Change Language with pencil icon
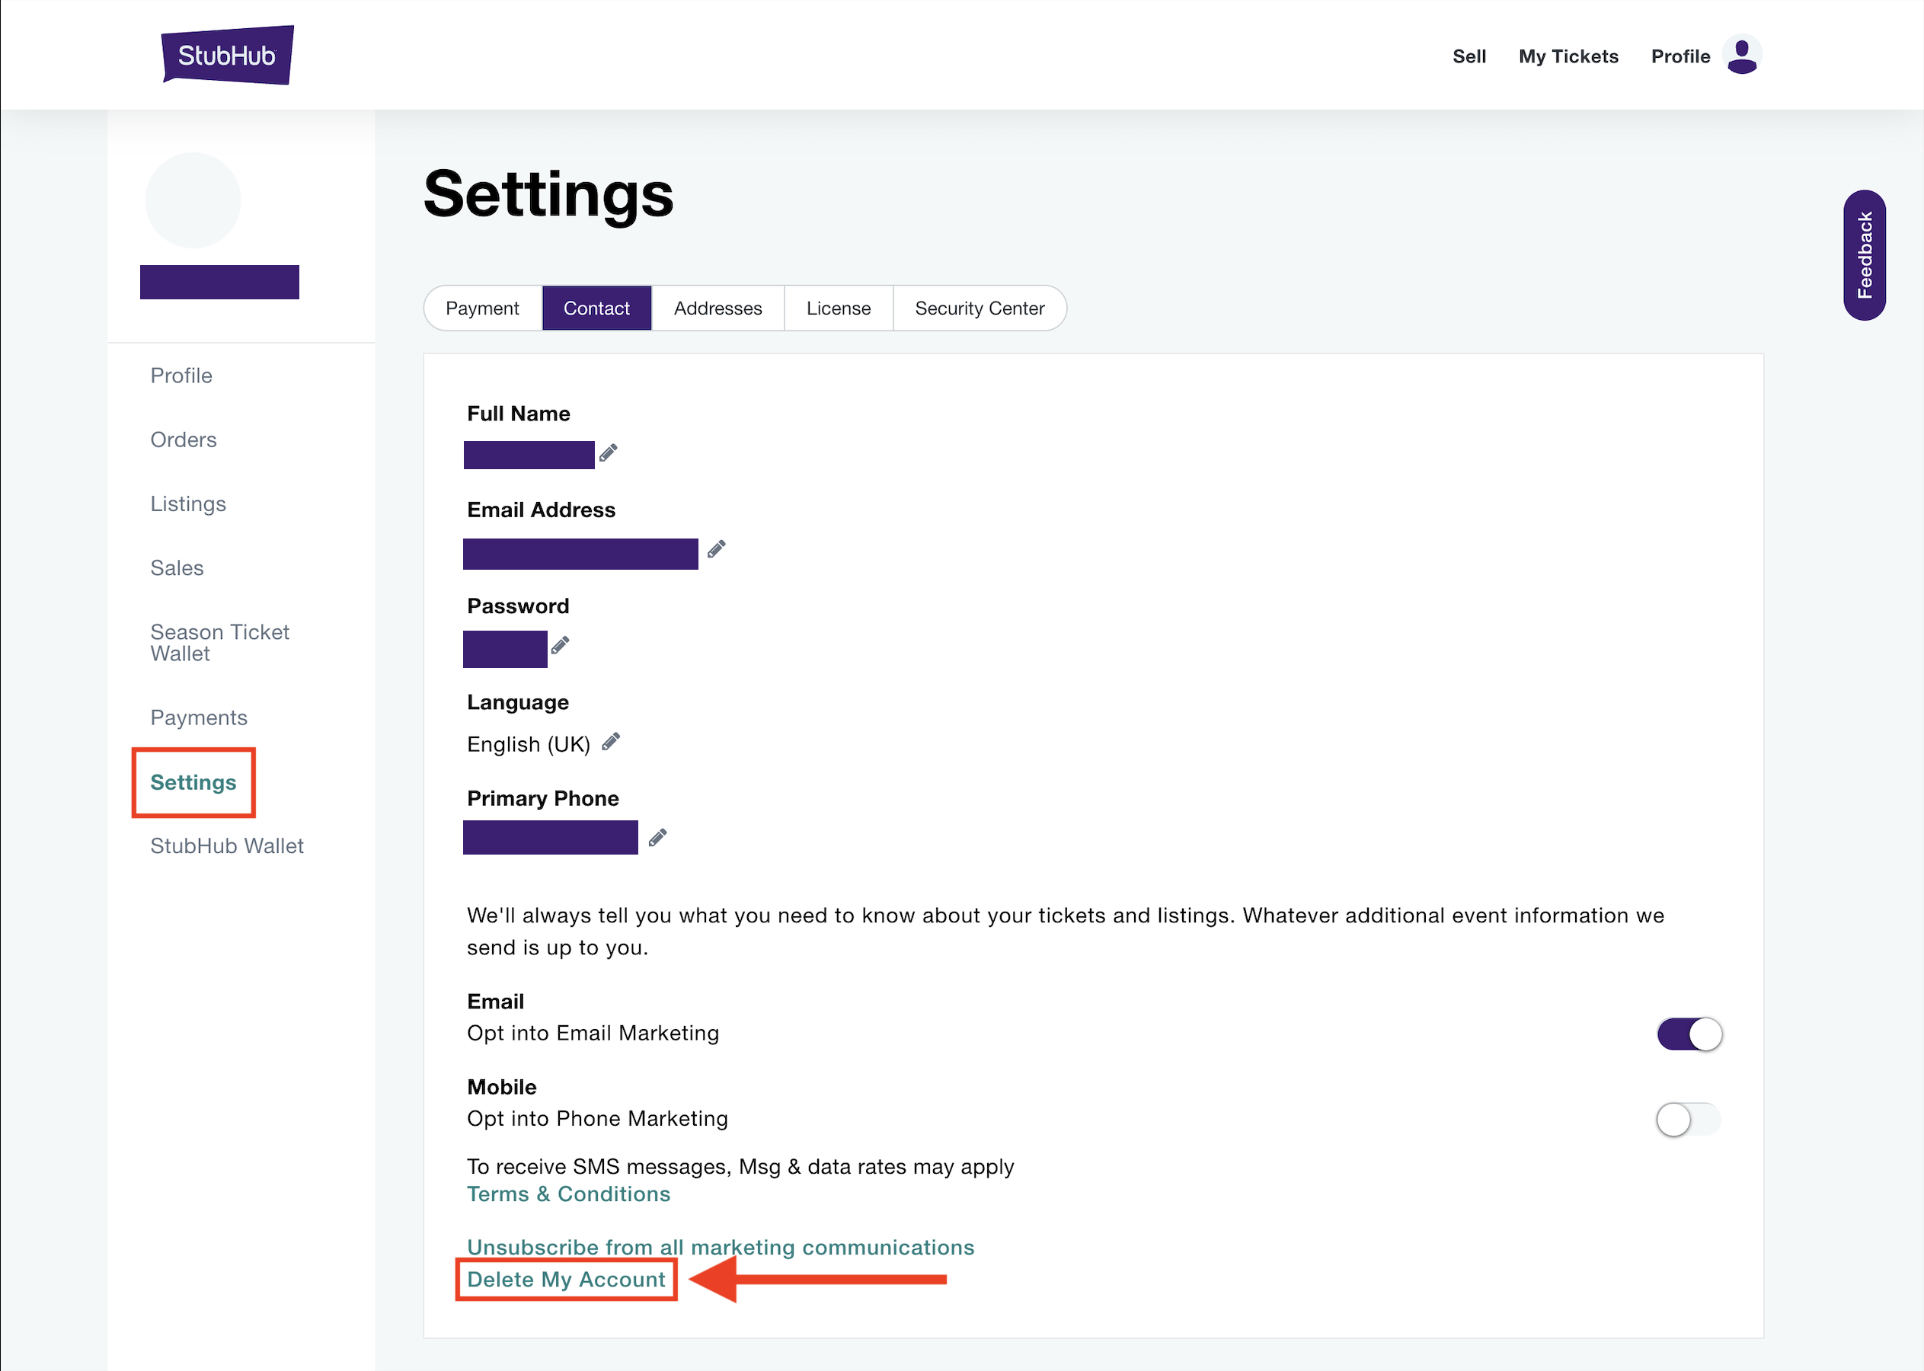 point(610,742)
